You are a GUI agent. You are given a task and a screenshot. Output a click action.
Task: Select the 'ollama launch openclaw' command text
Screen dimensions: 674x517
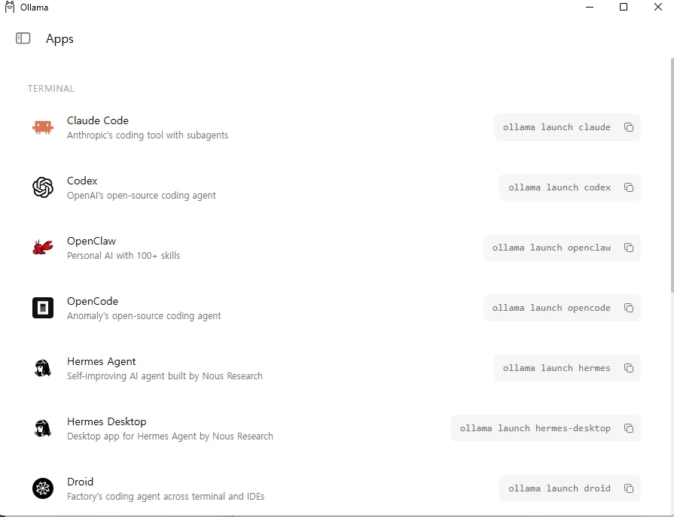pos(551,248)
